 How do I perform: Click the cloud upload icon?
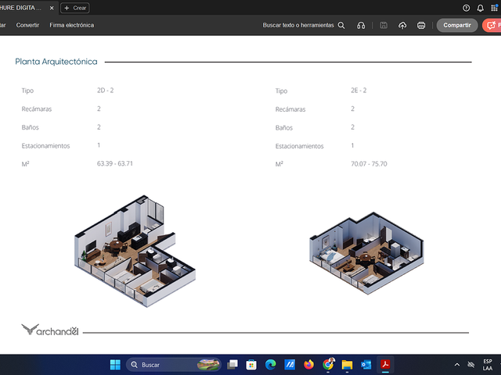tap(402, 25)
